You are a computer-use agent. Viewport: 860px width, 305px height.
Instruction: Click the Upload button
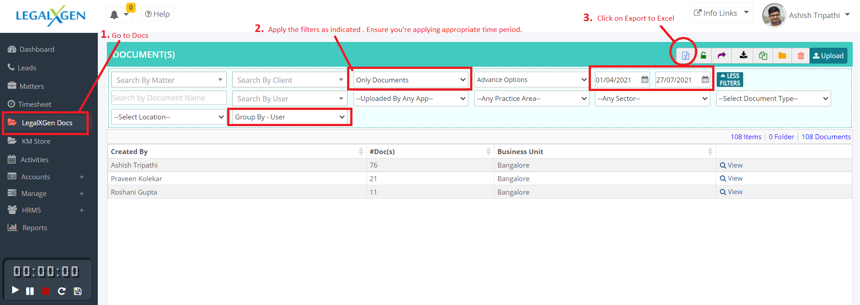(828, 55)
